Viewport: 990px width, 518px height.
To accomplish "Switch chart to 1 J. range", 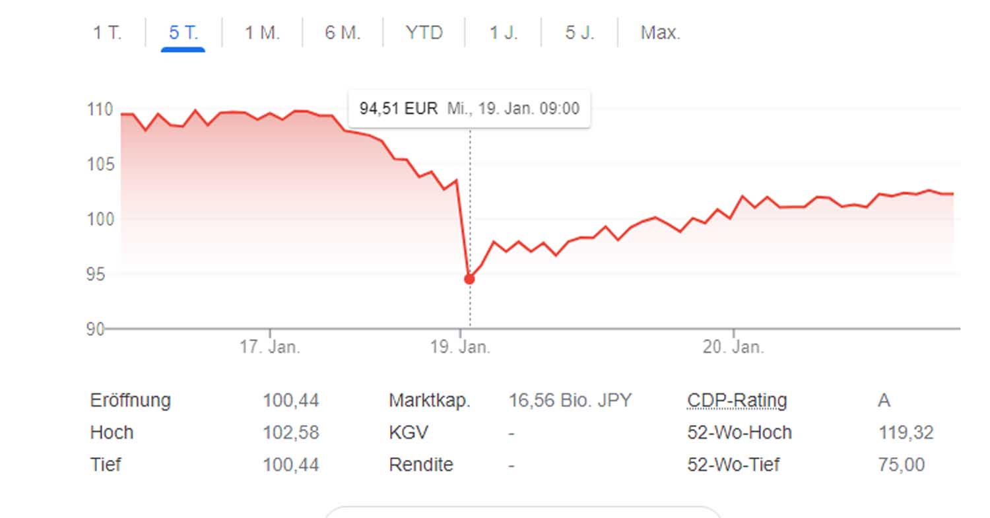I will click(503, 32).
